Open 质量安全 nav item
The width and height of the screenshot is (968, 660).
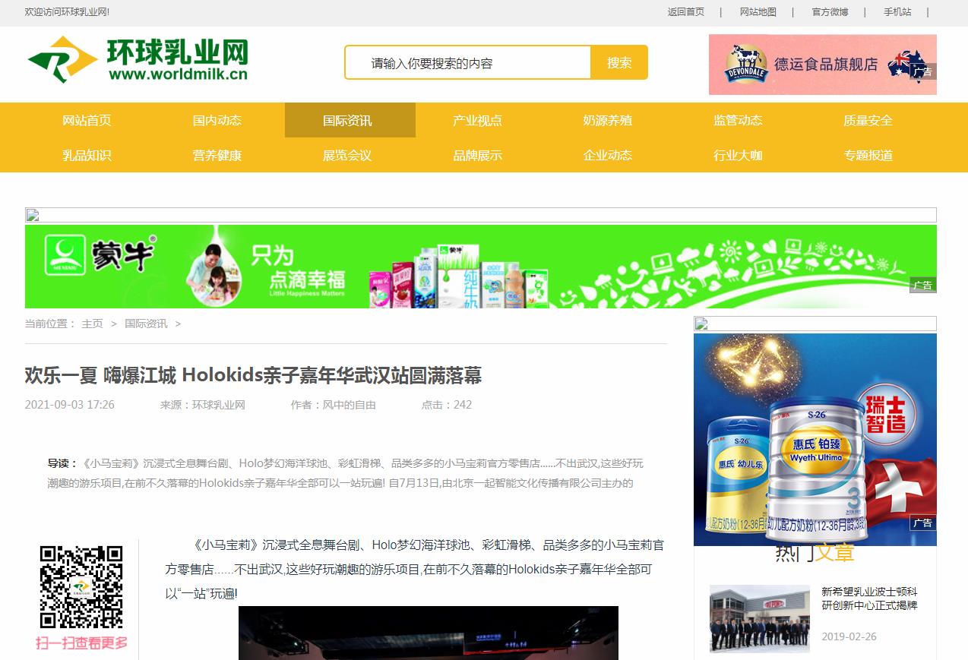(868, 120)
